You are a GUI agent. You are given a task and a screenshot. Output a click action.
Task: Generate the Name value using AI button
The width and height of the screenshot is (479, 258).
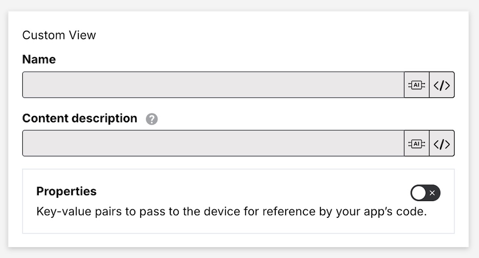pyautogui.click(x=416, y=85)
